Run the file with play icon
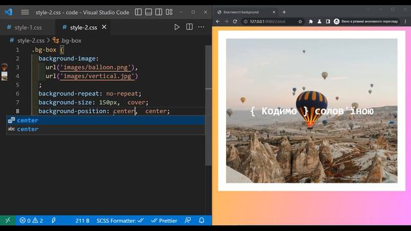The height and width of the screenshot is (231, 411). click(177, 27)
